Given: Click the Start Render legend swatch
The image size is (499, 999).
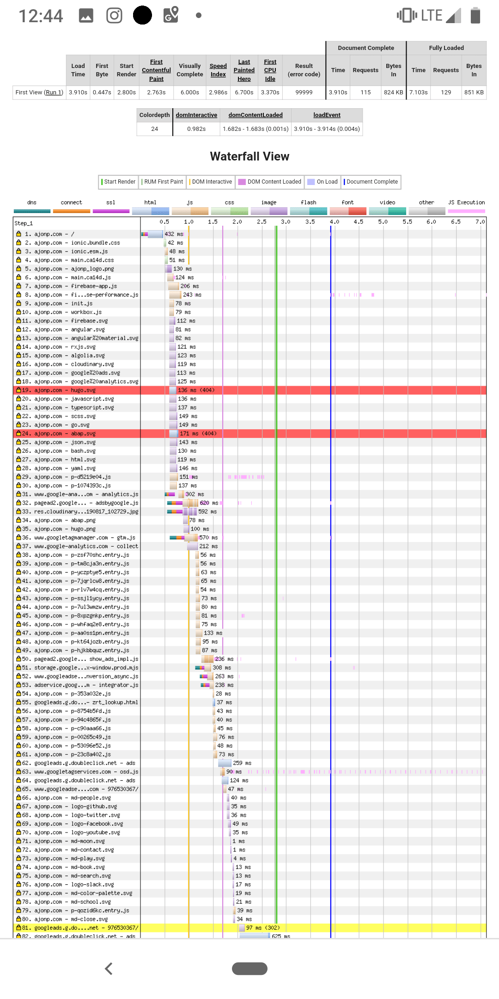Looking at the screenshot, I should tap(102, 182).
